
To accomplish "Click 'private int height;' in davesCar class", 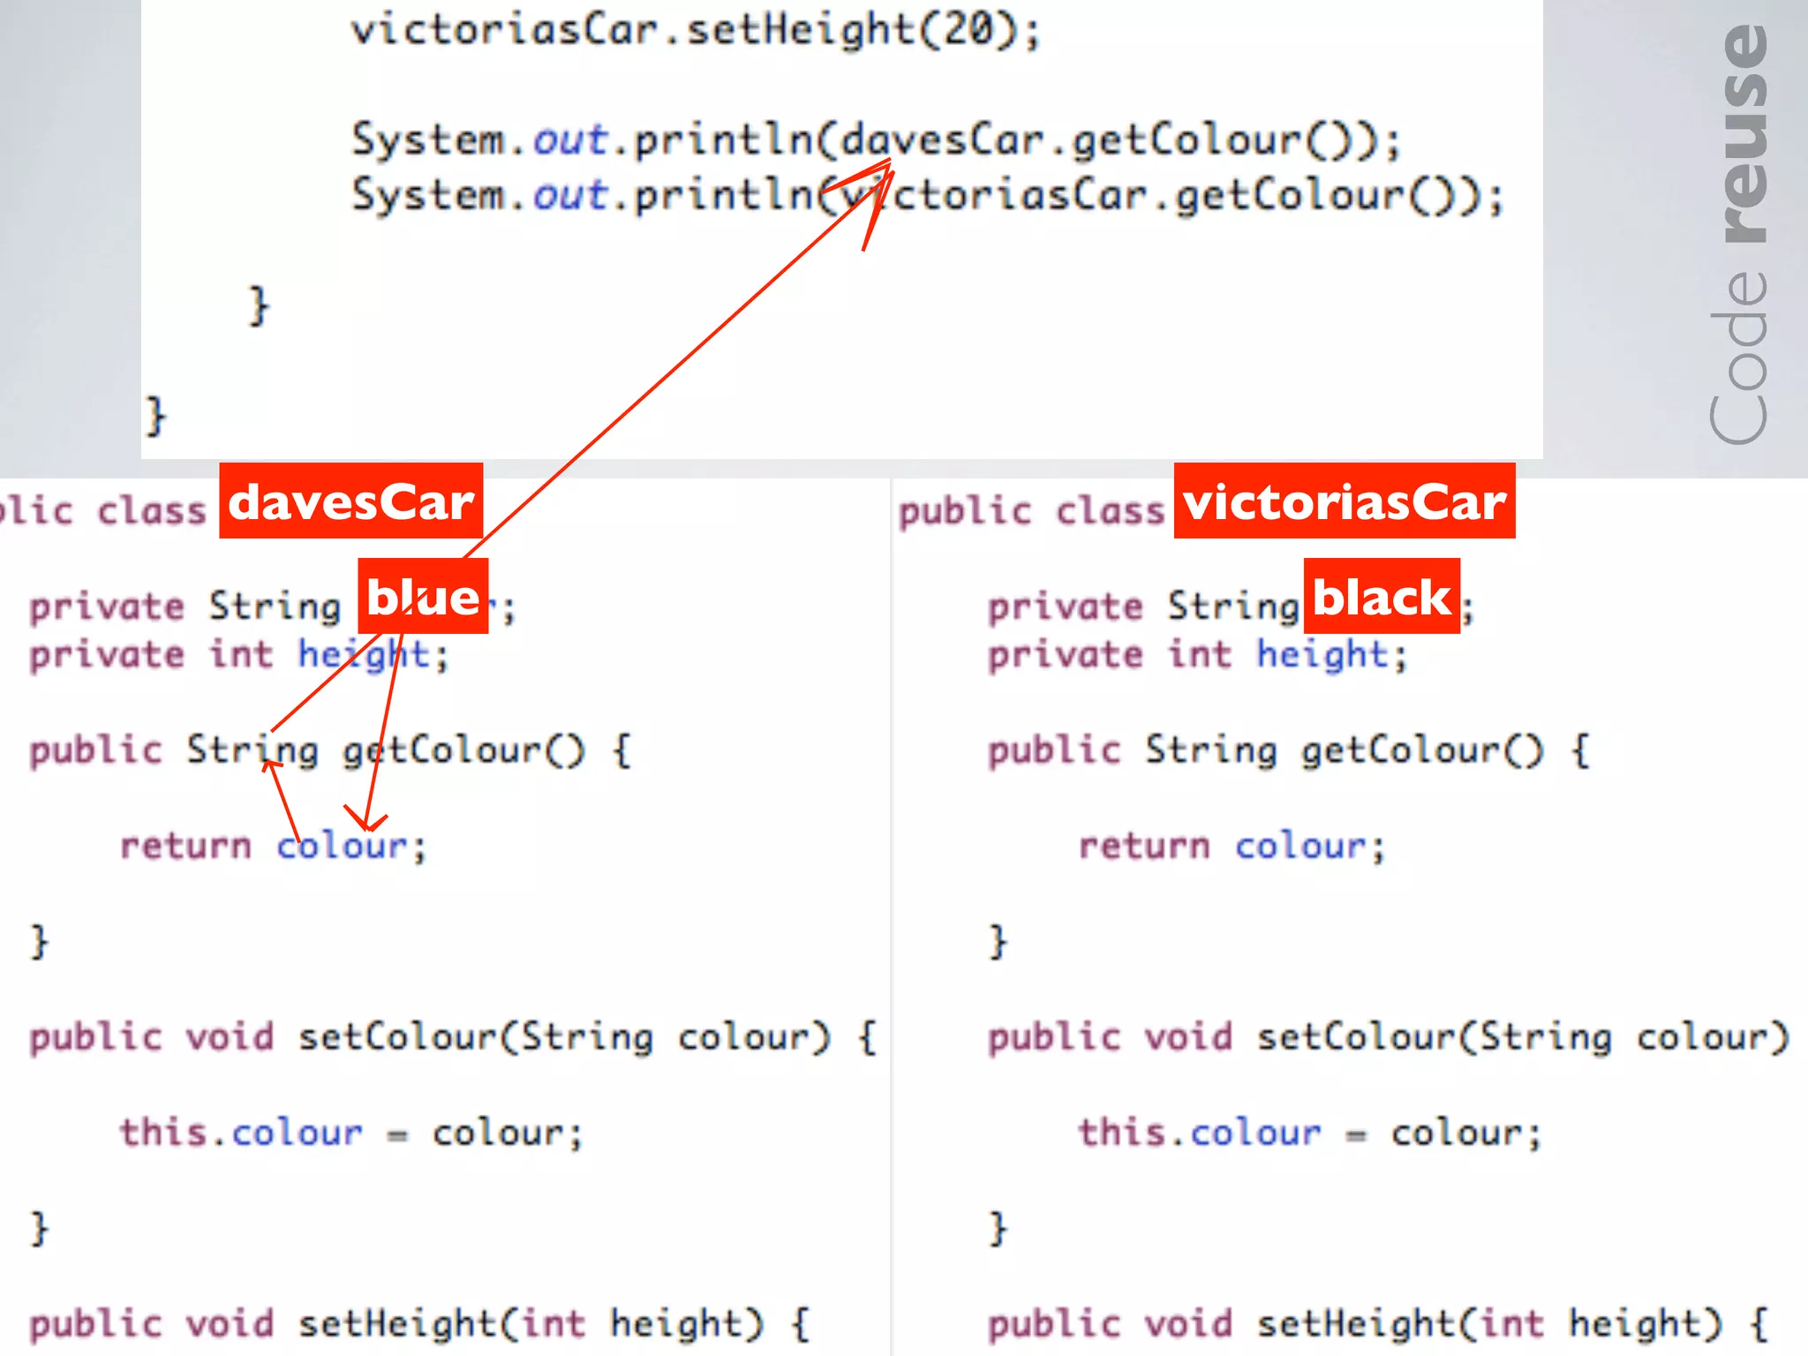I will (x=239, y=655).
